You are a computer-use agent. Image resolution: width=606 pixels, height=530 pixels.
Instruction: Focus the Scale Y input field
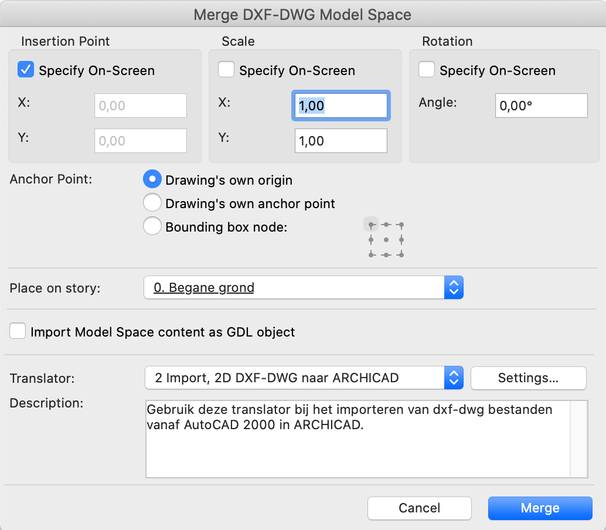pos(341,141)
